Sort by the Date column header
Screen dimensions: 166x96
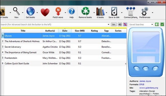tap(65, 31)
